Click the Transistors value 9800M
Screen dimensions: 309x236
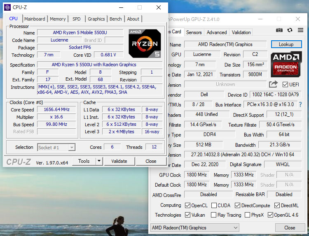(255, 74)
